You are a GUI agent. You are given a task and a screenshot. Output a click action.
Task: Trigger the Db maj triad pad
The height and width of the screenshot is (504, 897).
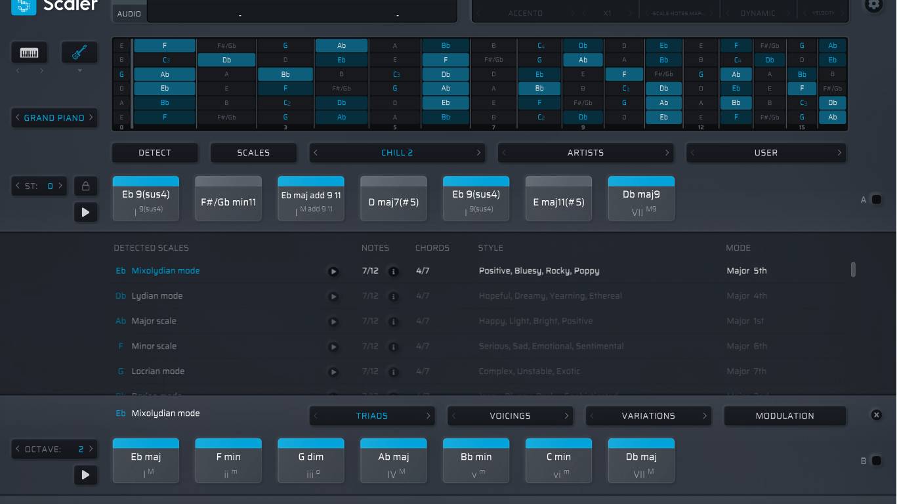(642, 461)
